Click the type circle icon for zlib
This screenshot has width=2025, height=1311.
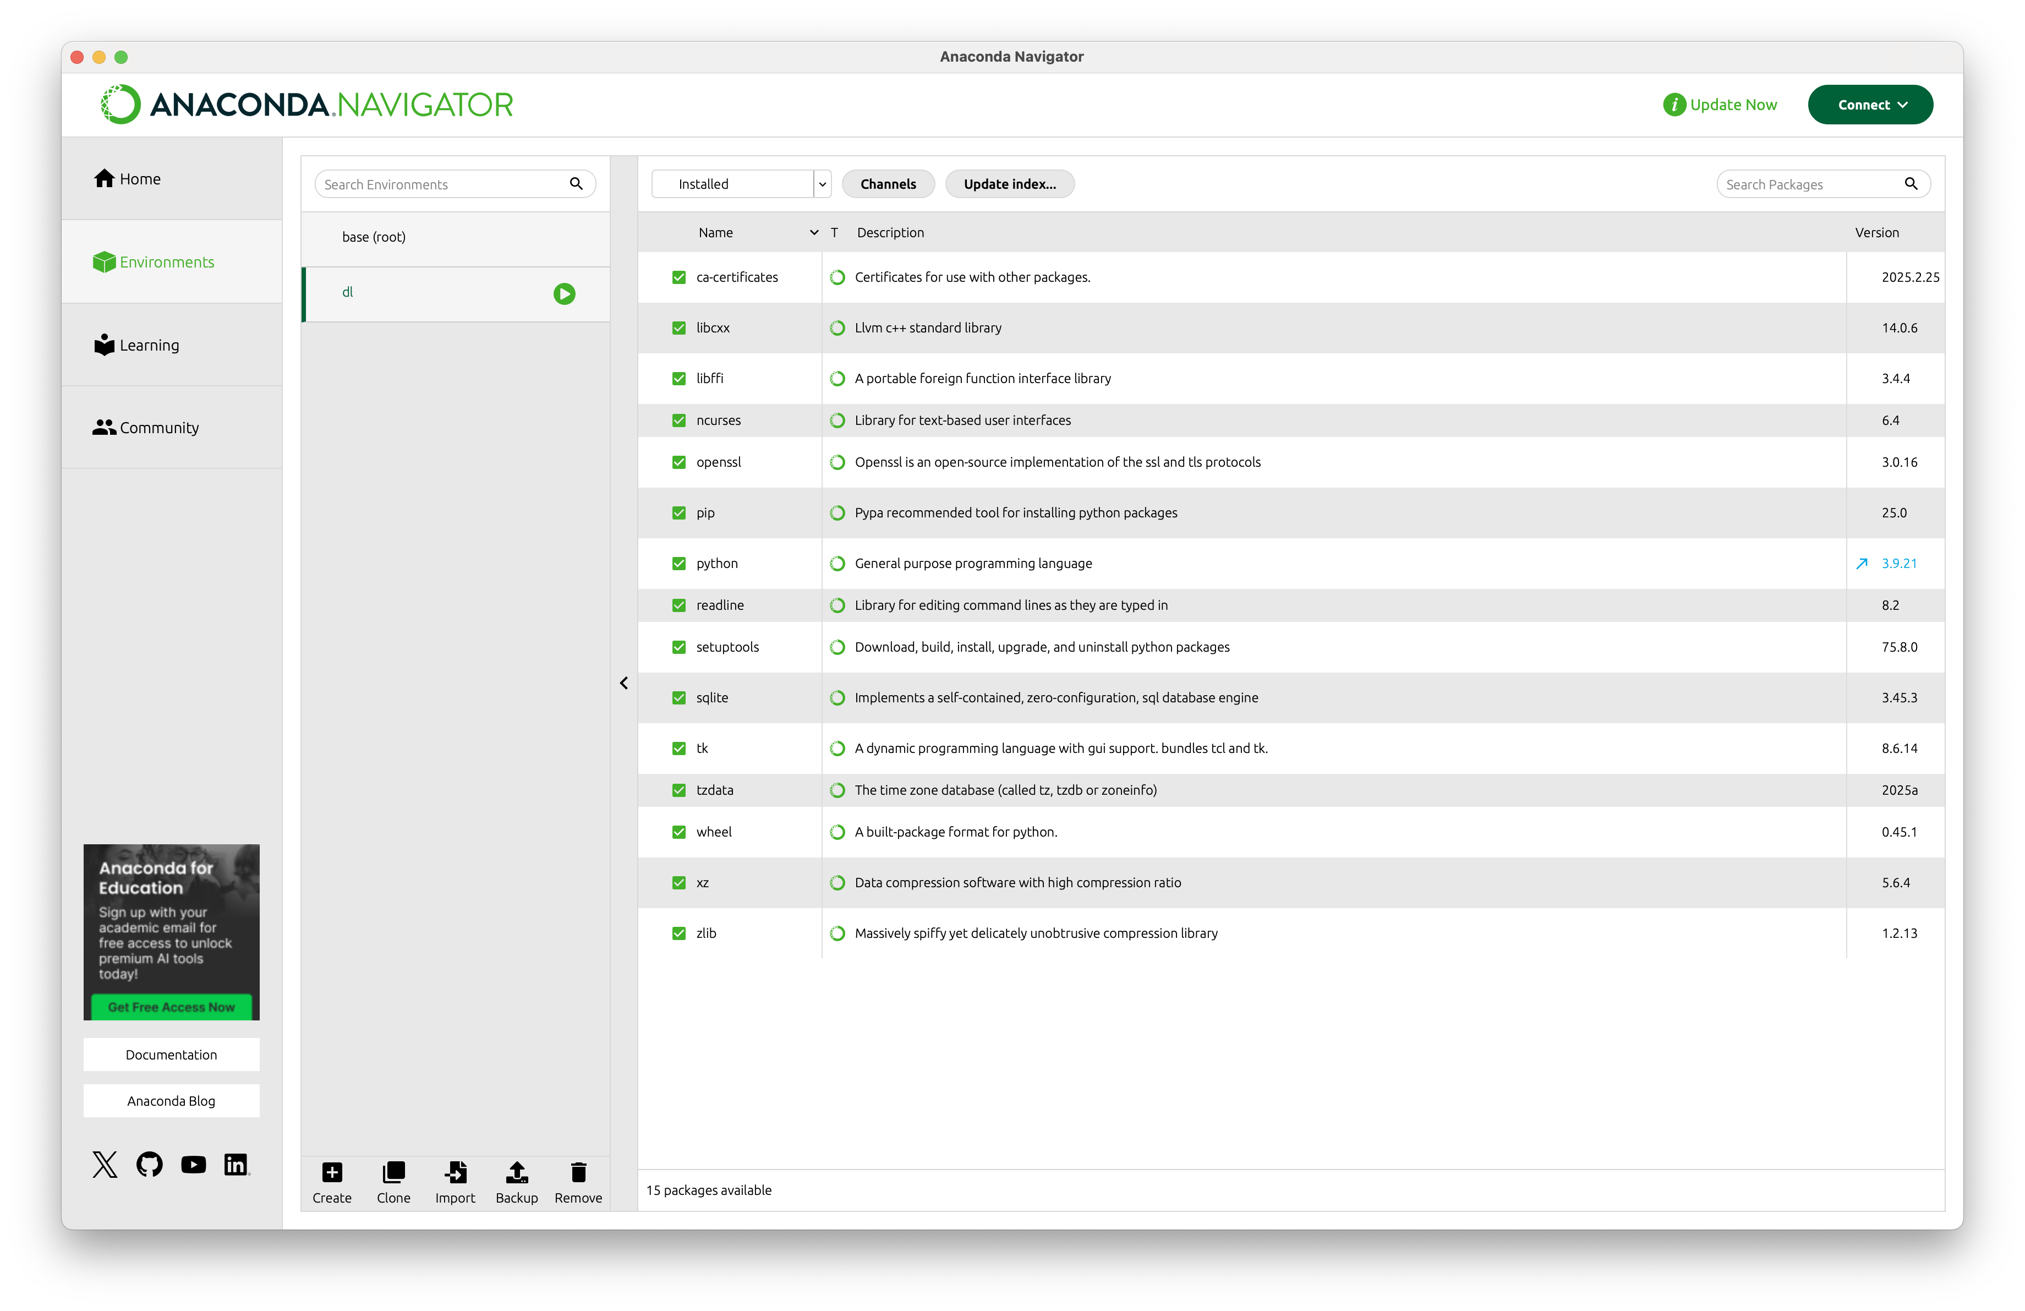[x=837, y=933]
